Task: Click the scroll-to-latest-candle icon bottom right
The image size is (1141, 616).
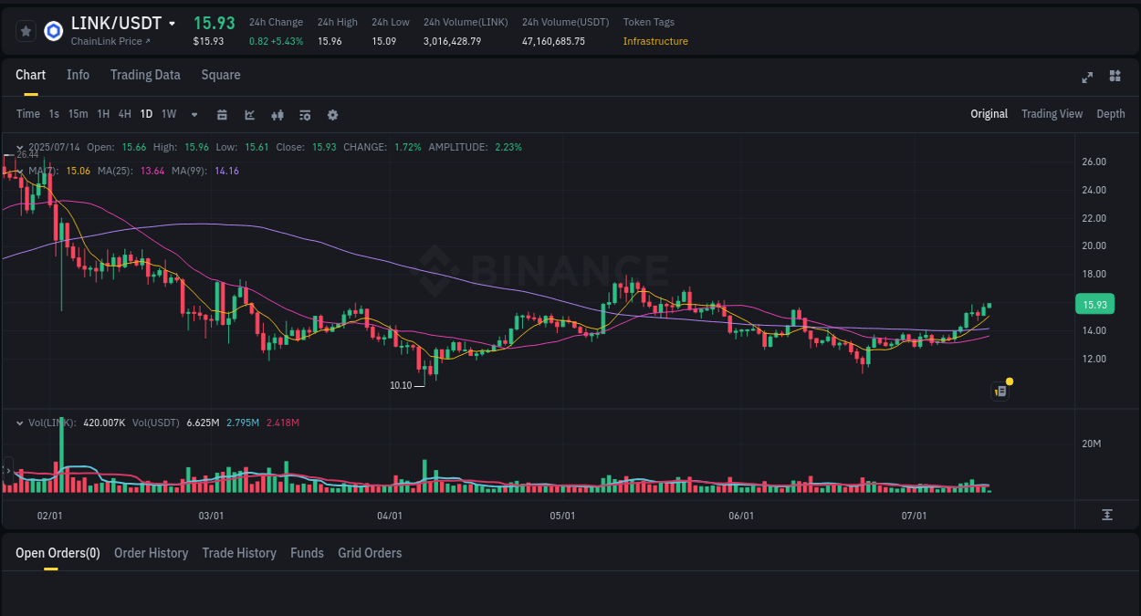Action: 1107,514
